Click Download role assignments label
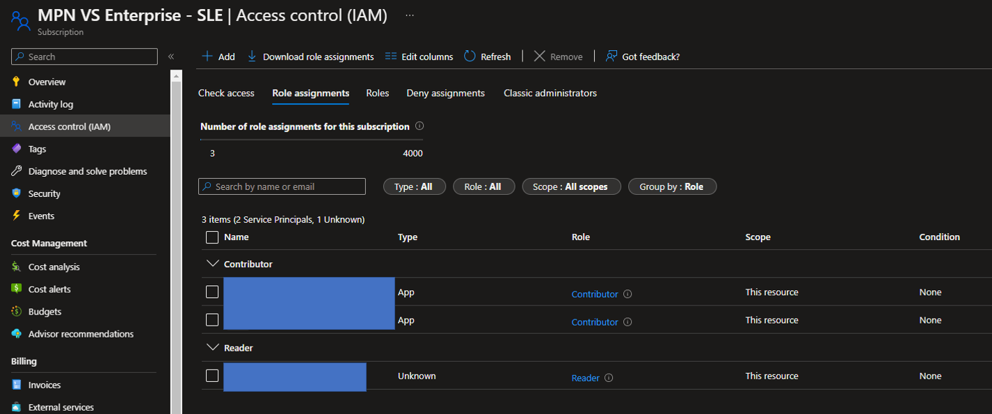 click(x=319, y=57)
